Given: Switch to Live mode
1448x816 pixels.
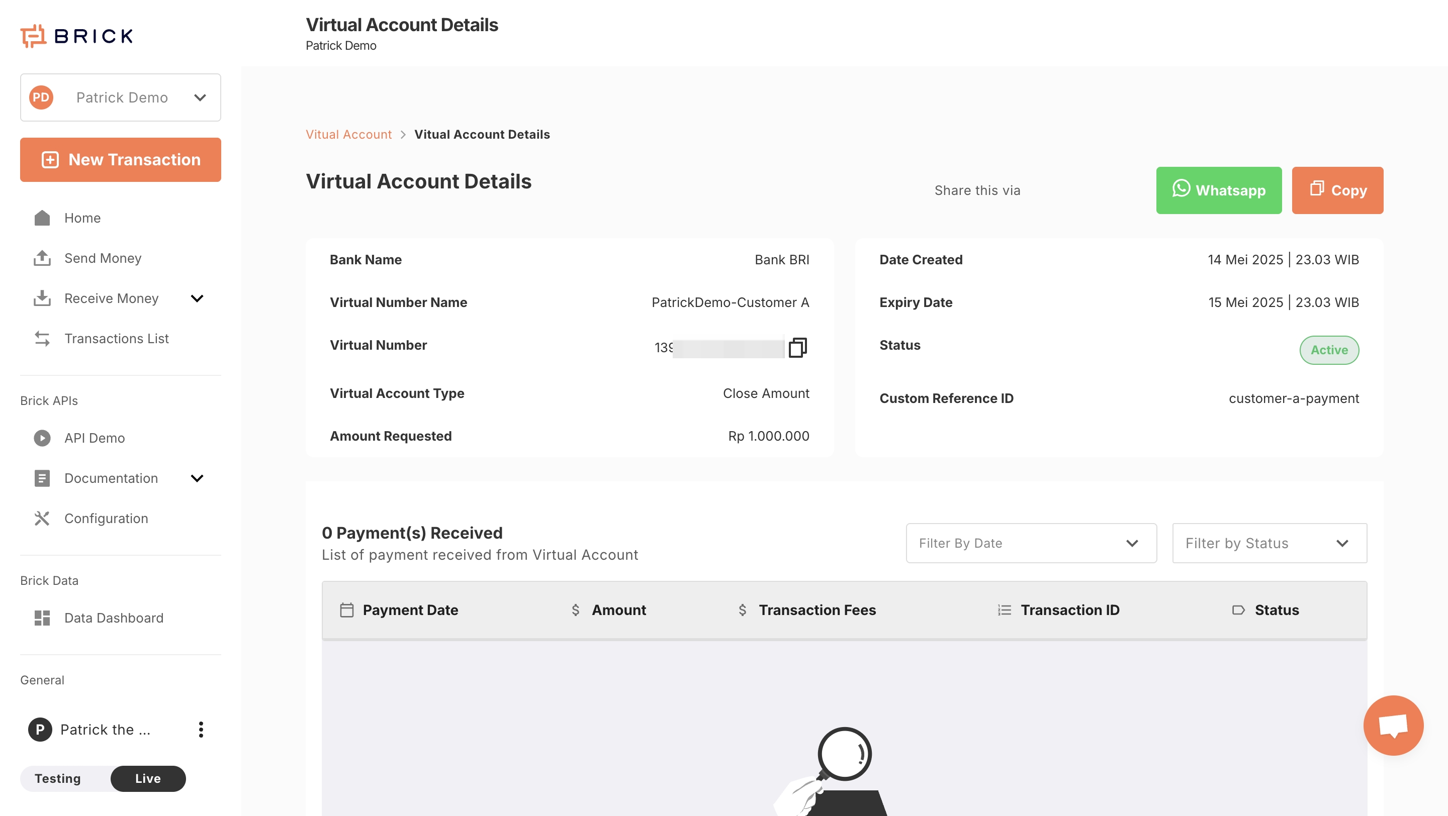Looking at the screenshot, I should coord(148,778).
